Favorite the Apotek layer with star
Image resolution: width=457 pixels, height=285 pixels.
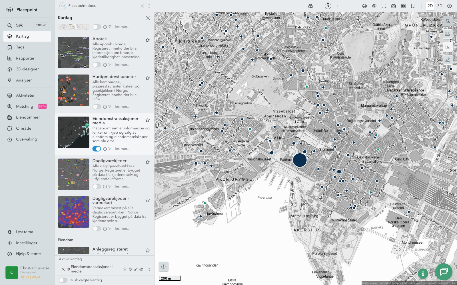coord(148,40)
